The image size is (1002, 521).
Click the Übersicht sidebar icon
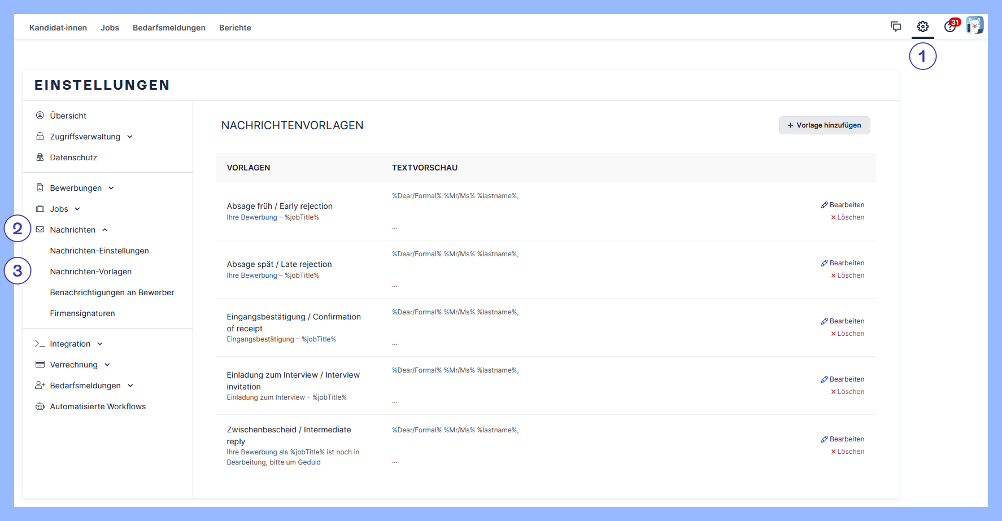tap(40, 116)
